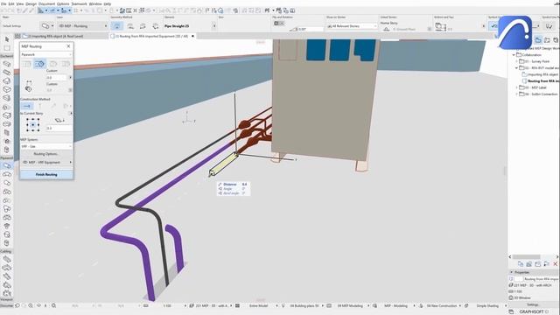Open the 'All Relevant Stories' dropdown

point(352,26)
